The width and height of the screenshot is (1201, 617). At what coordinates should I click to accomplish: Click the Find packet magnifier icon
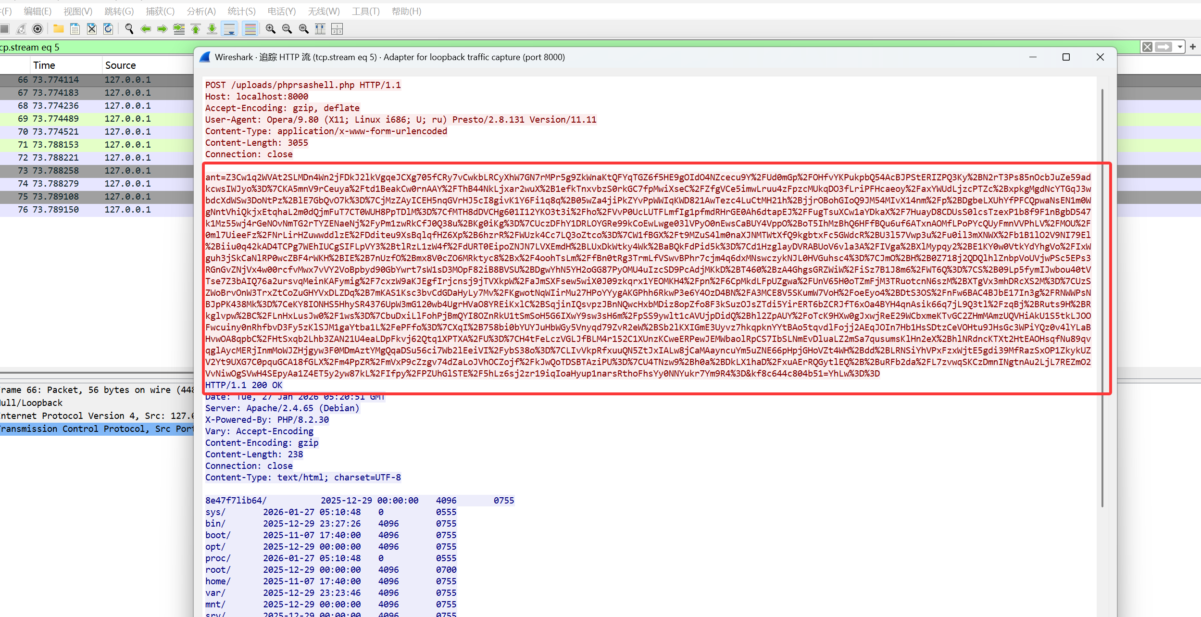coord(129,29)
